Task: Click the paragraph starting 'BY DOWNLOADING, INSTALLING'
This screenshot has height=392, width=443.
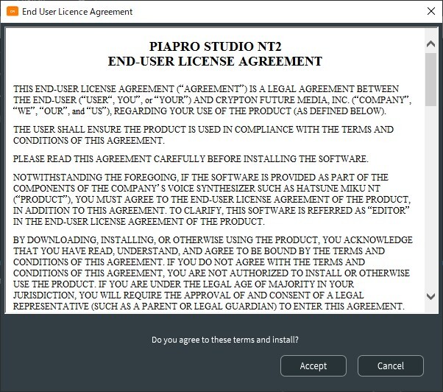Action: click(x=213, y=273)
